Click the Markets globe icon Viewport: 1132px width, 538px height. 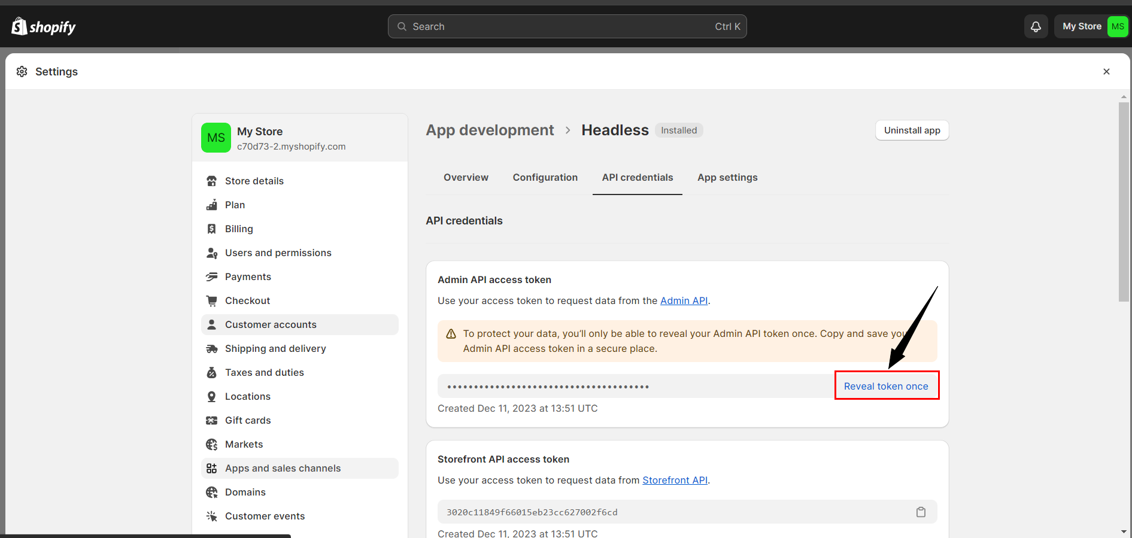tap(211, 445)
